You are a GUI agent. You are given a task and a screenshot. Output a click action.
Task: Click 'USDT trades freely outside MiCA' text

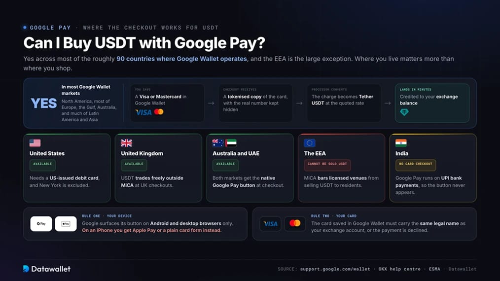[152, 181]
